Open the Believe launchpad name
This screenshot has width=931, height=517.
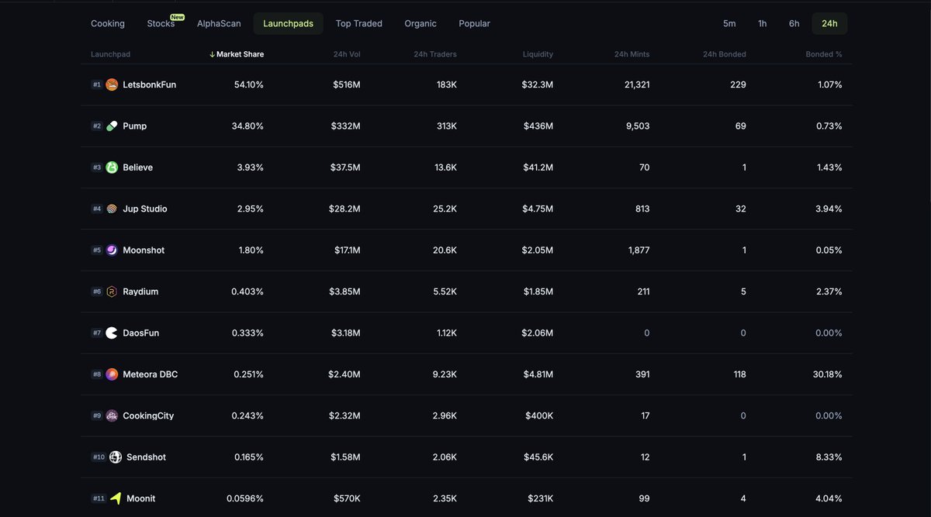138,167
